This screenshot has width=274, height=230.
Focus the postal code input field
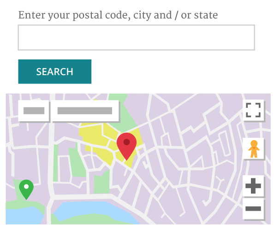(x=136, y=37)
